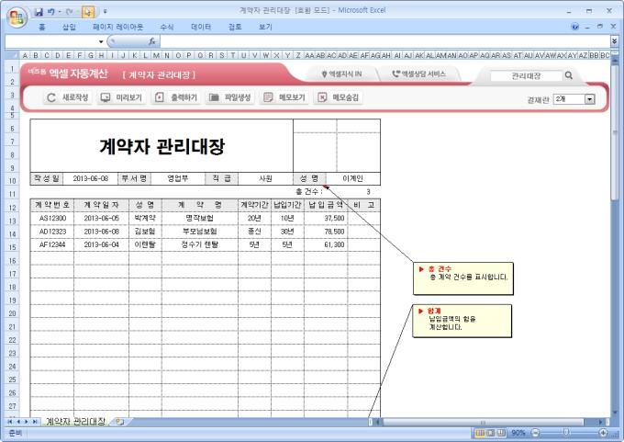Image resolution: width=624 pixels, height=442 pixels.
Task: Select row header 13
Action: click(12, 221)
